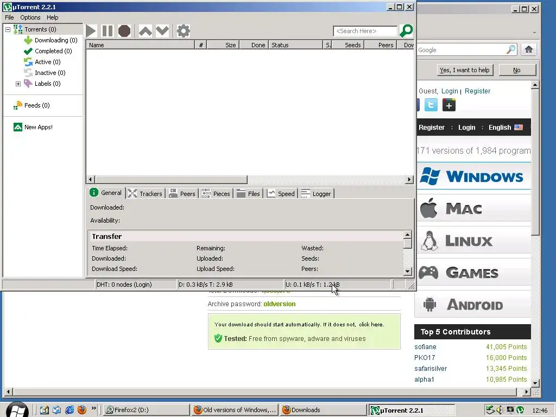Screen dimensions: 556x417
Task: Open the Linux category on webpage
Action: point(473,241)
